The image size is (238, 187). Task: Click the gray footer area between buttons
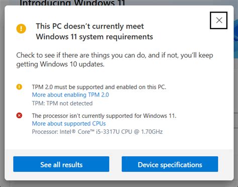coord(115,164)
